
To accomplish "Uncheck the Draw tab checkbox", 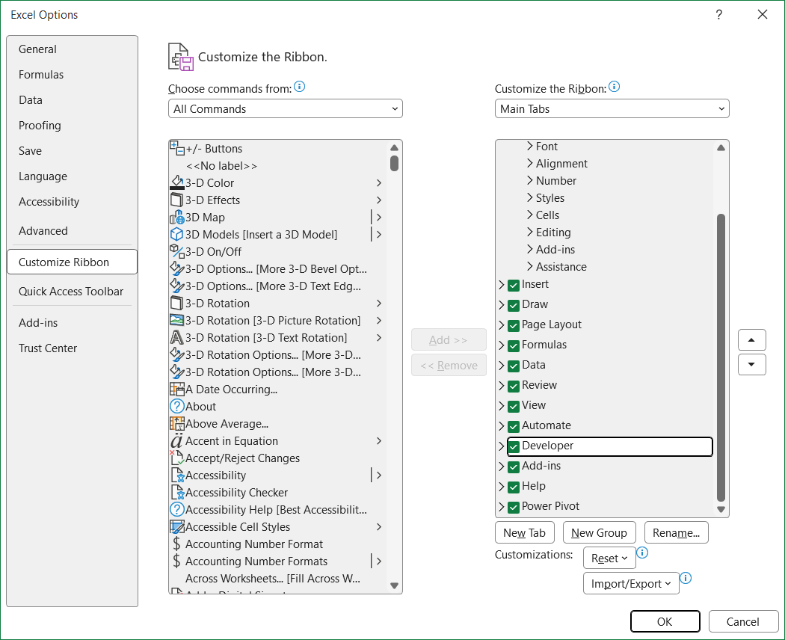I will [x=513, y=304].
